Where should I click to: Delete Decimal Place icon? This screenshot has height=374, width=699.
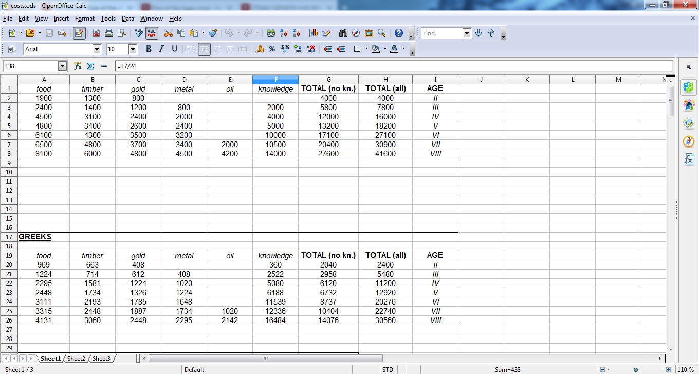(311, 49)
